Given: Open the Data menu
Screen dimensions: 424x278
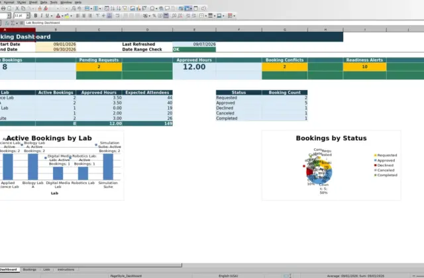Looking at the screenshot, I should (44, 2).
